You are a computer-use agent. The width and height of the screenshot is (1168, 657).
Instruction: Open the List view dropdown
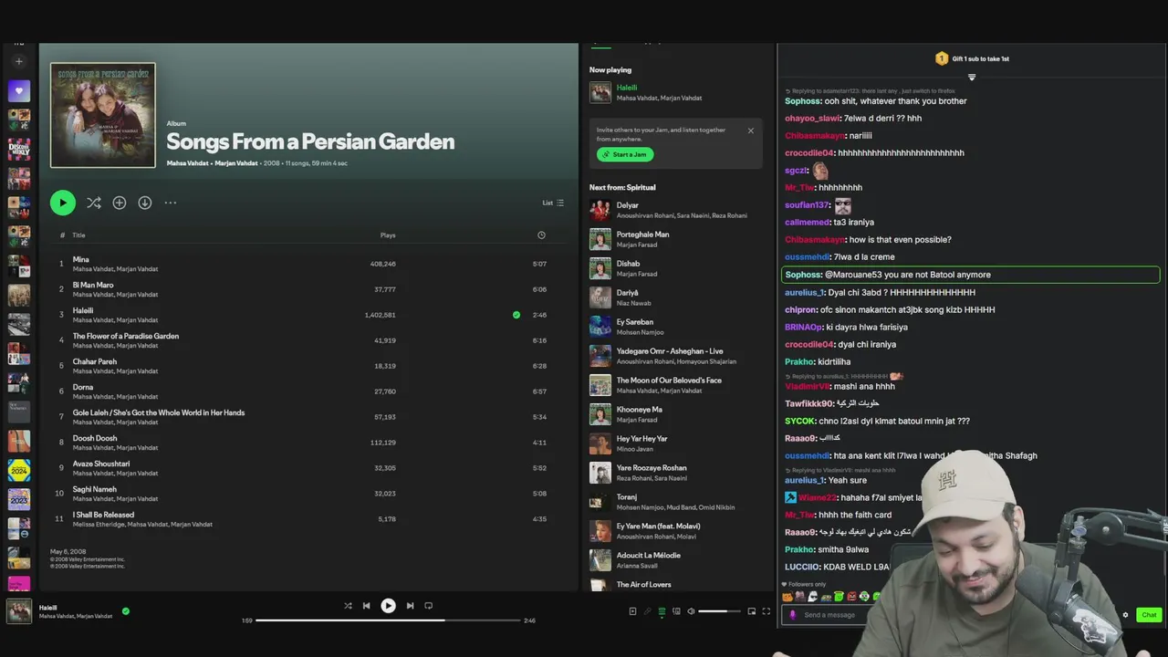coord(554,203)
